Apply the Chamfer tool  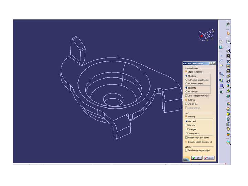[228, 109]
